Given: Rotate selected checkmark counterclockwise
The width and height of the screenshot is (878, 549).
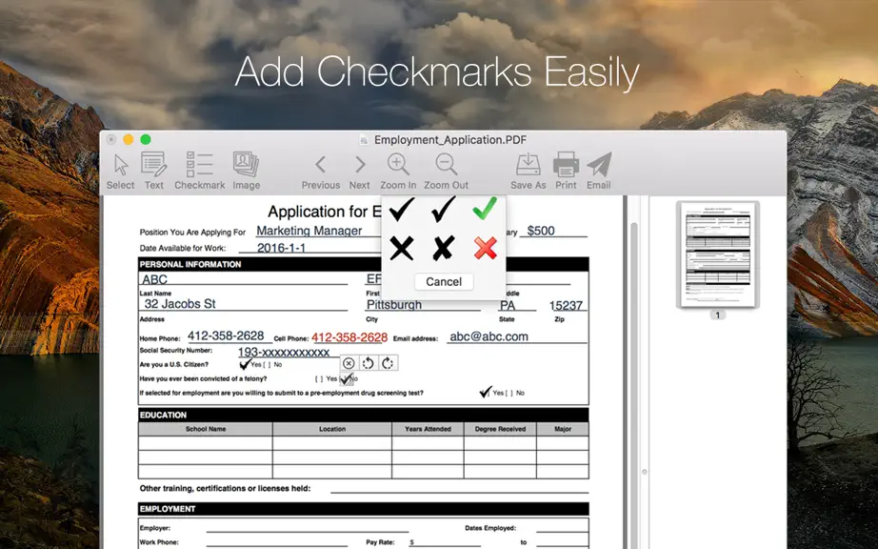Looking at the screenshot, I should pos(368,363).
